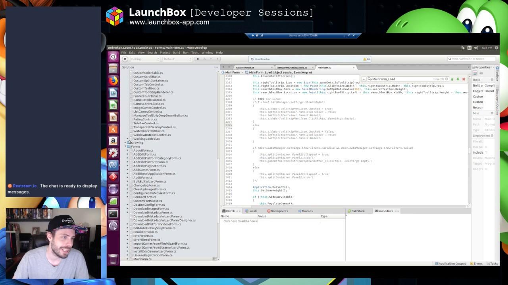508x285 pixels.
Task: Switch to the Locals debug tab
Action: (251, 211)
